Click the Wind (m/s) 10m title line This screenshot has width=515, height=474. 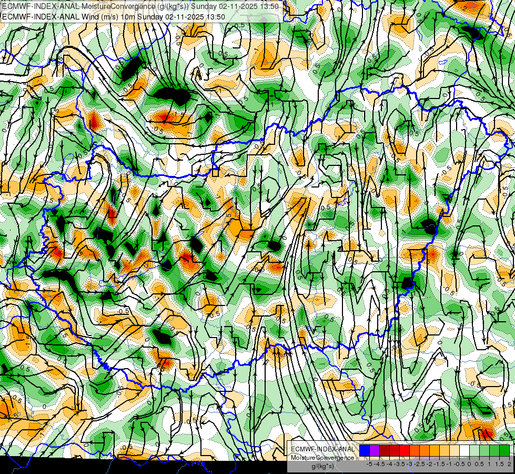point(113,17)
